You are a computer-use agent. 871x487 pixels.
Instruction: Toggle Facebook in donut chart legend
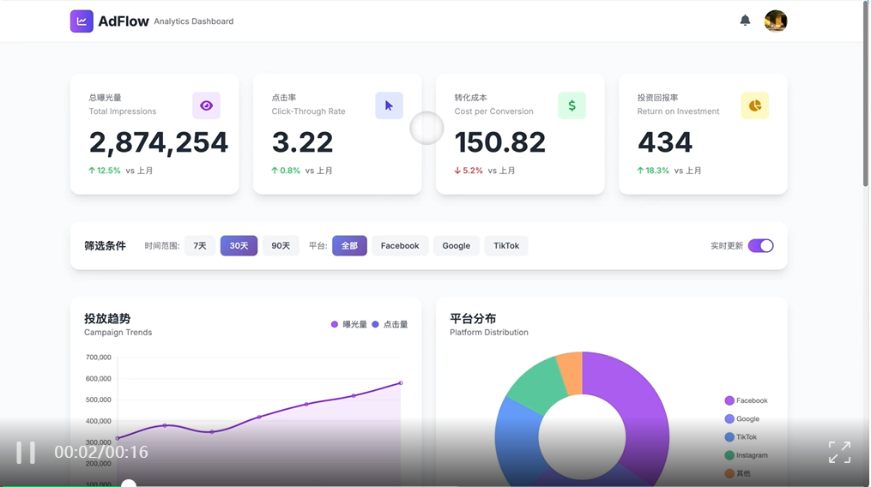pos(746,400)
